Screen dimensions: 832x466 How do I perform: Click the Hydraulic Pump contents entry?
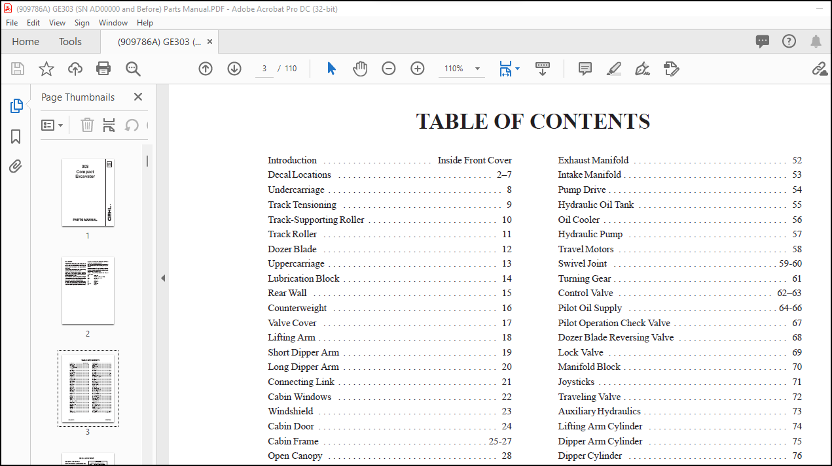click(679, 234)
